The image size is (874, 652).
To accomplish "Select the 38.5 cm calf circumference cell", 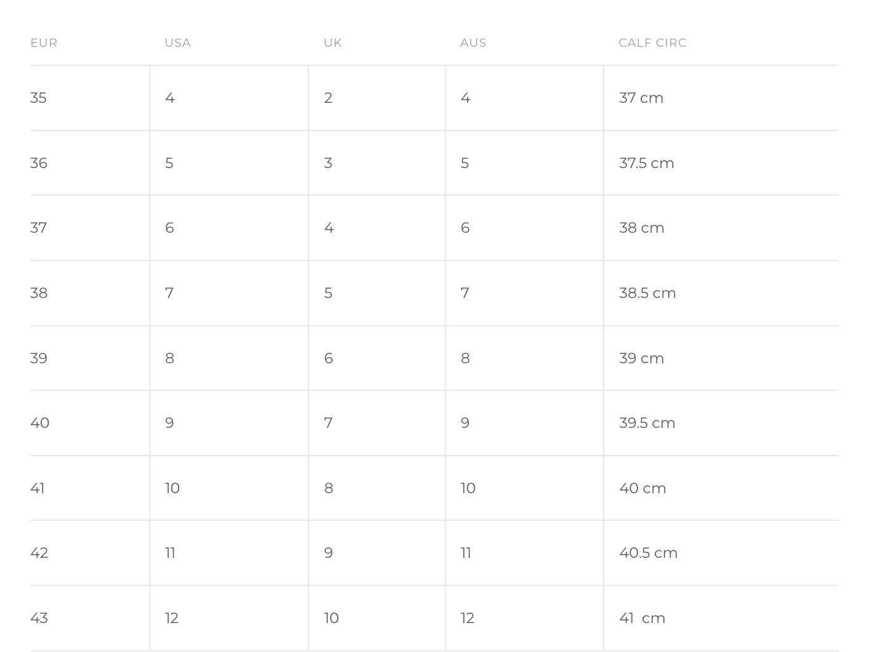I will tap(647, 293).
